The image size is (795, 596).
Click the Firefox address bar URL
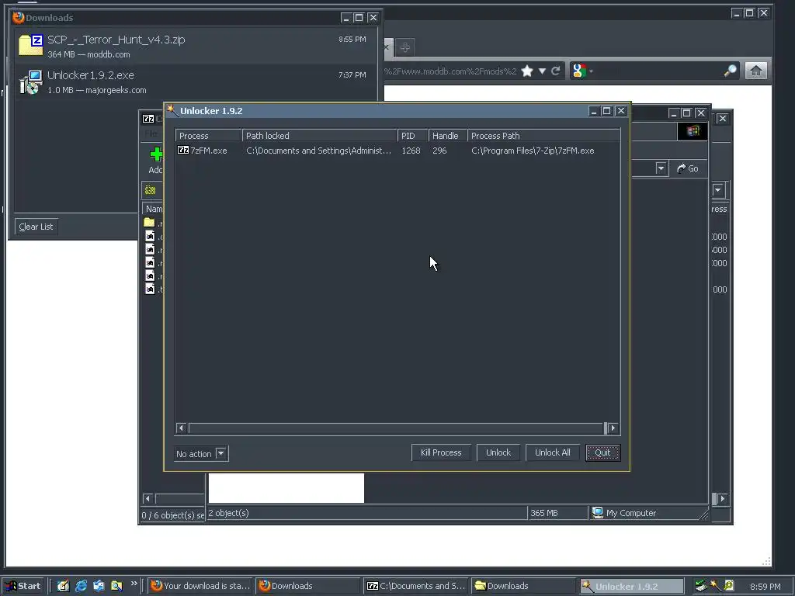click(450, 71)
